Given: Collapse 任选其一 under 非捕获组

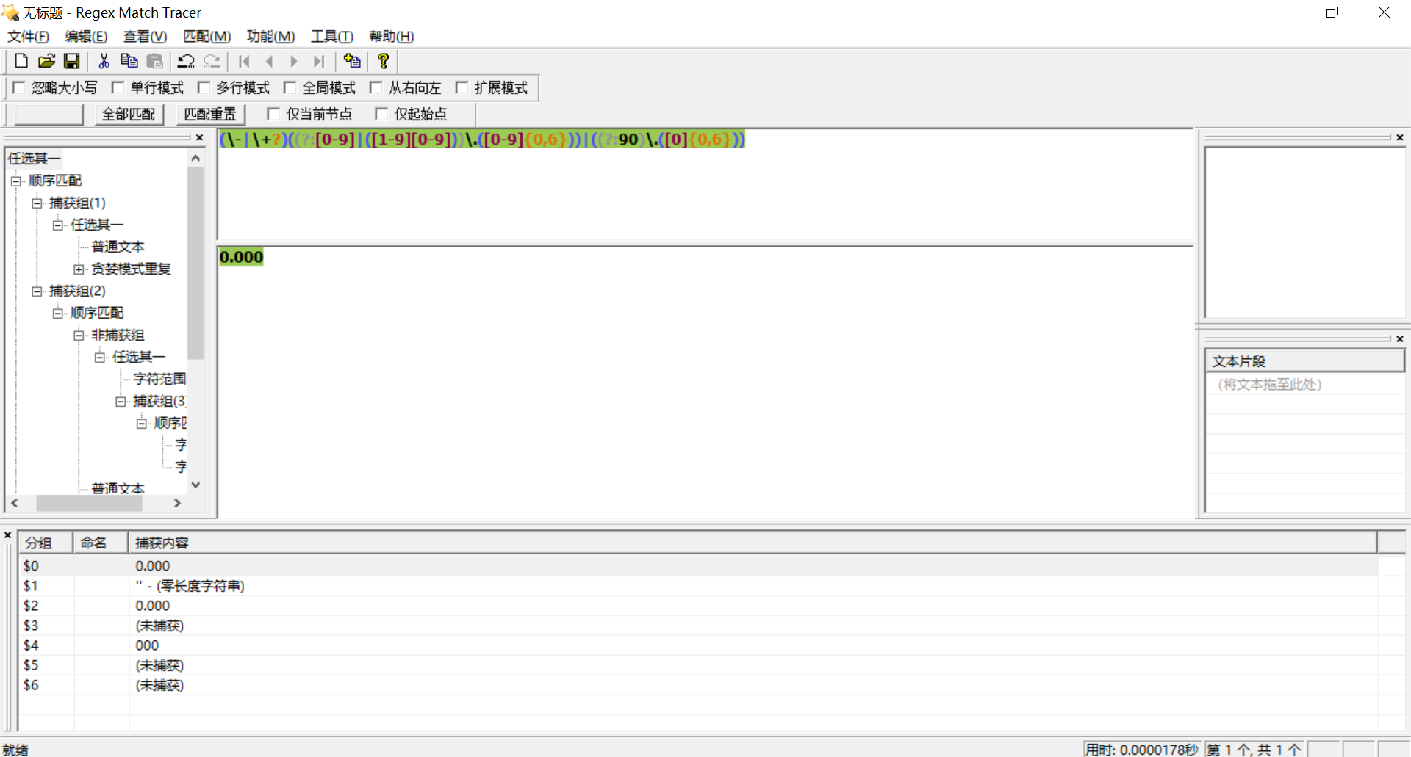Looking at the screenshot, I should tap(100, 357).
